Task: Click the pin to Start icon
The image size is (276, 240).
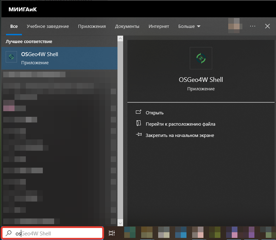Action: [x=139, y=134]
